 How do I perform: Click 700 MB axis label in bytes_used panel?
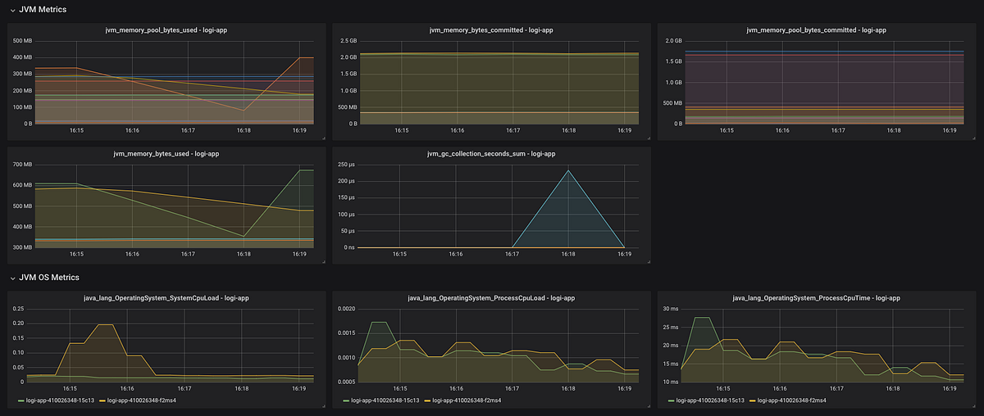22,165
